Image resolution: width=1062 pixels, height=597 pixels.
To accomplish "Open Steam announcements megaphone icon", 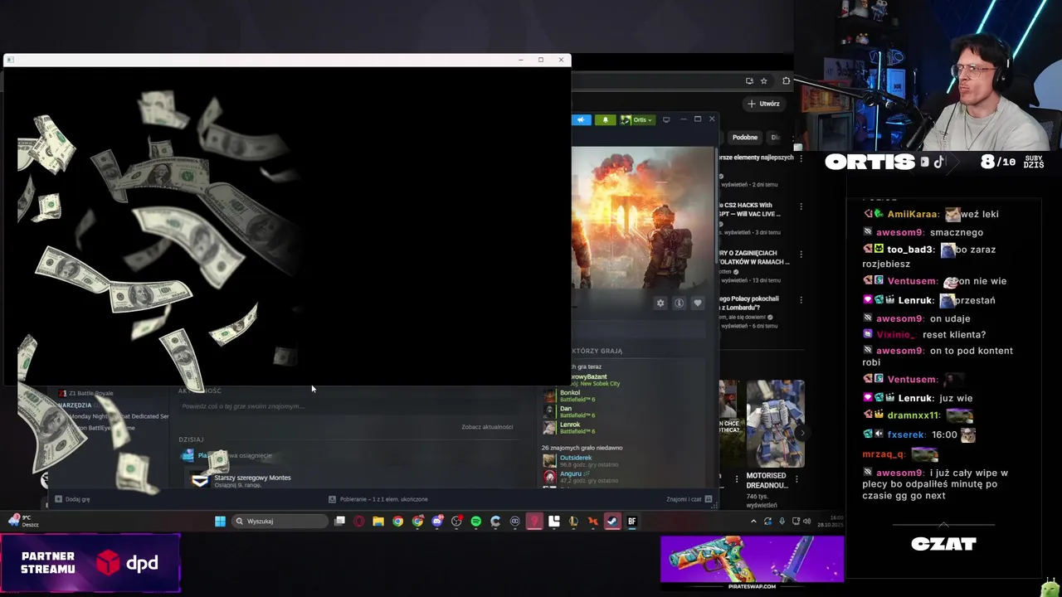I will (x=581, y=119).
